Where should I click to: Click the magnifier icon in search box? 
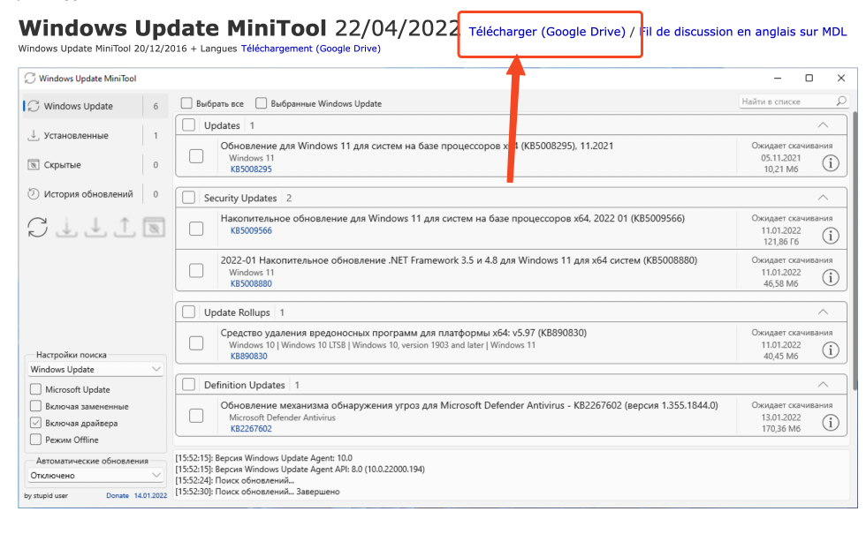pos(840,102)
